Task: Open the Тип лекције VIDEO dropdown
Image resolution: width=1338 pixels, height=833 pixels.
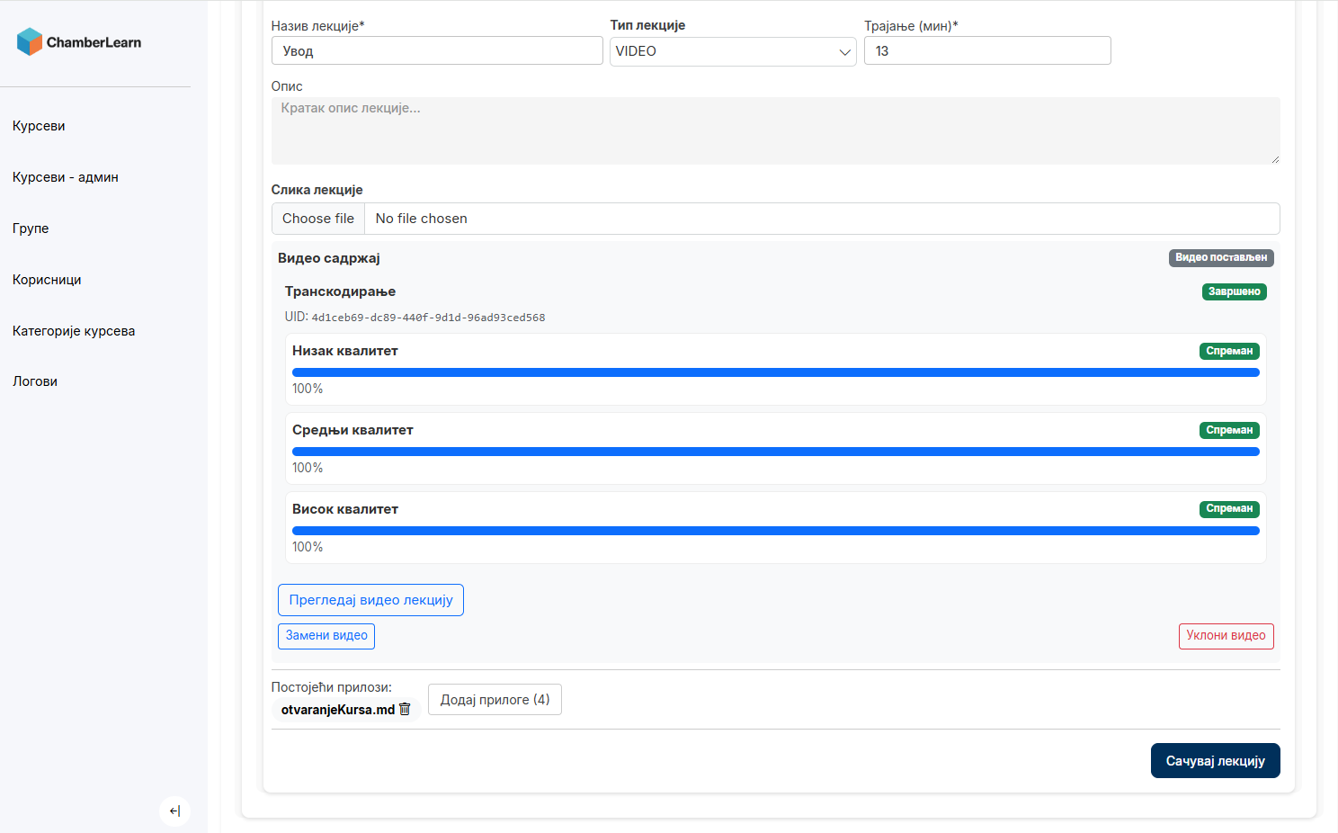Action: [733, 51]
